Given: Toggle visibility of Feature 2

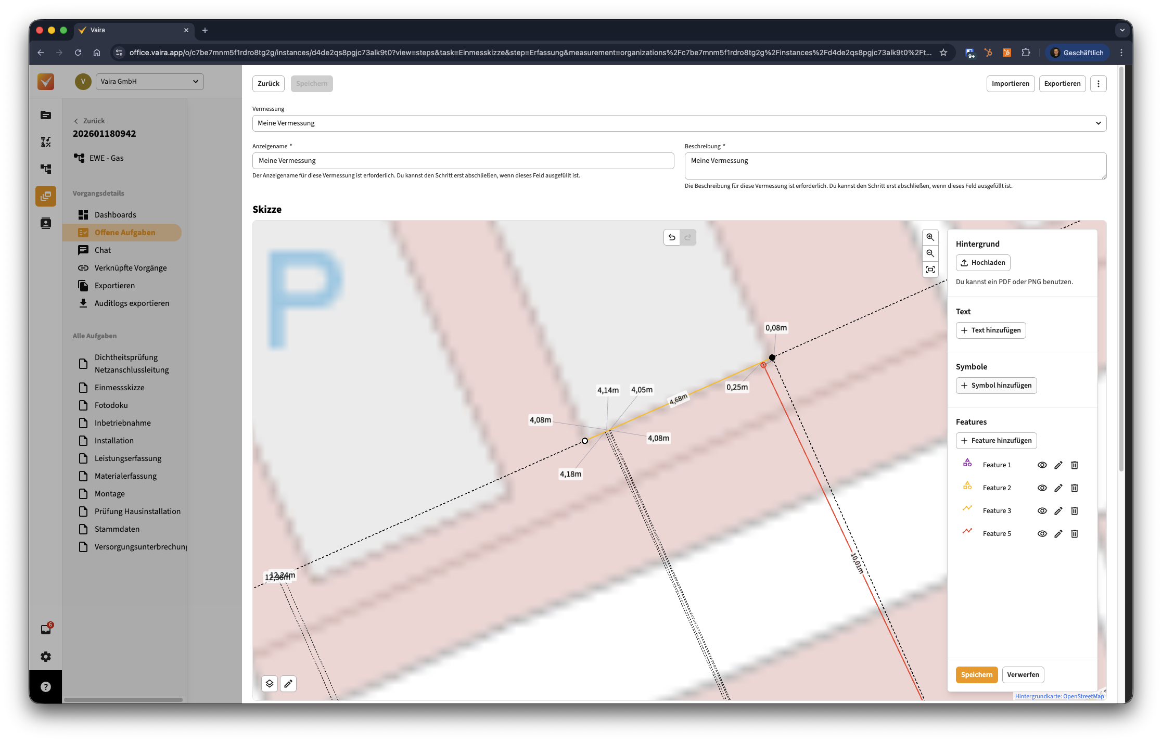Looking at the screenshot, I should (x=1042, y=488).
